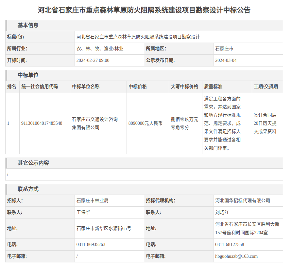Click the 基本信息 section header
The image size is (291, 266).
coord(28,25)
